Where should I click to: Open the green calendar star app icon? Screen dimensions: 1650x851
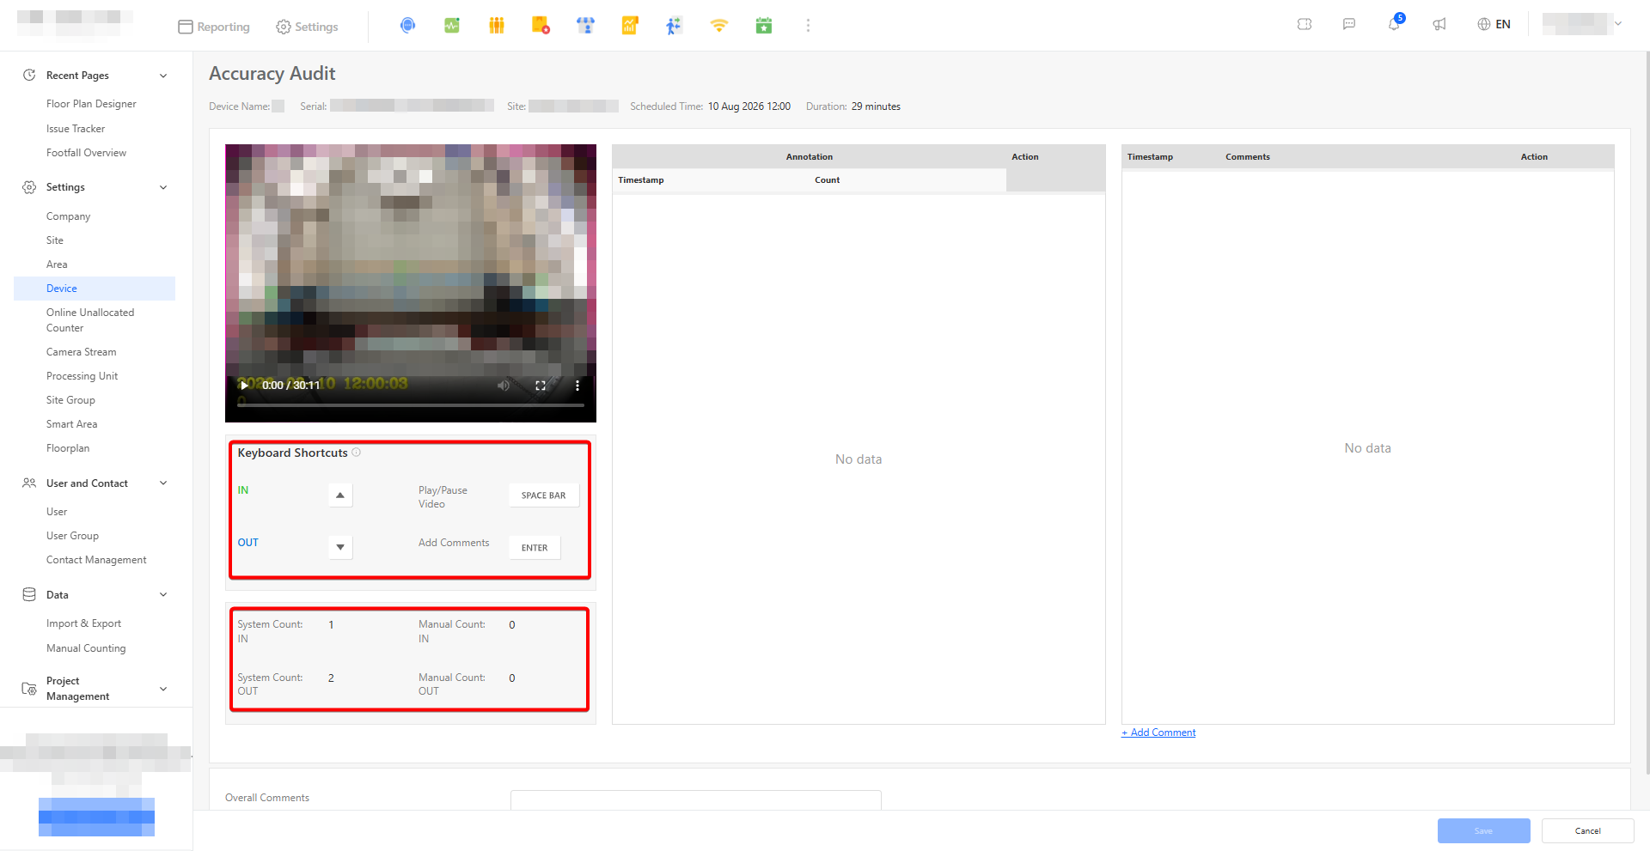point(764,26)
